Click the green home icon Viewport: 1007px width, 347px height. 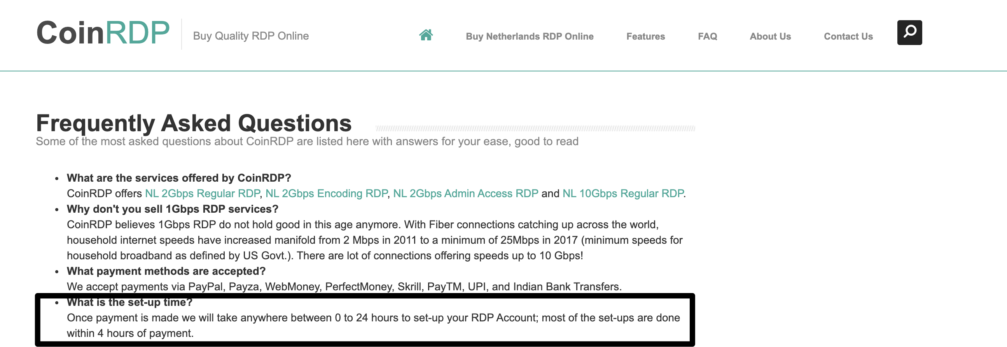426,35
